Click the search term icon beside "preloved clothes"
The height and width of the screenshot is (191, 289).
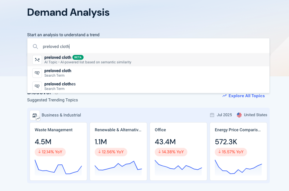(x=37, y=86)
